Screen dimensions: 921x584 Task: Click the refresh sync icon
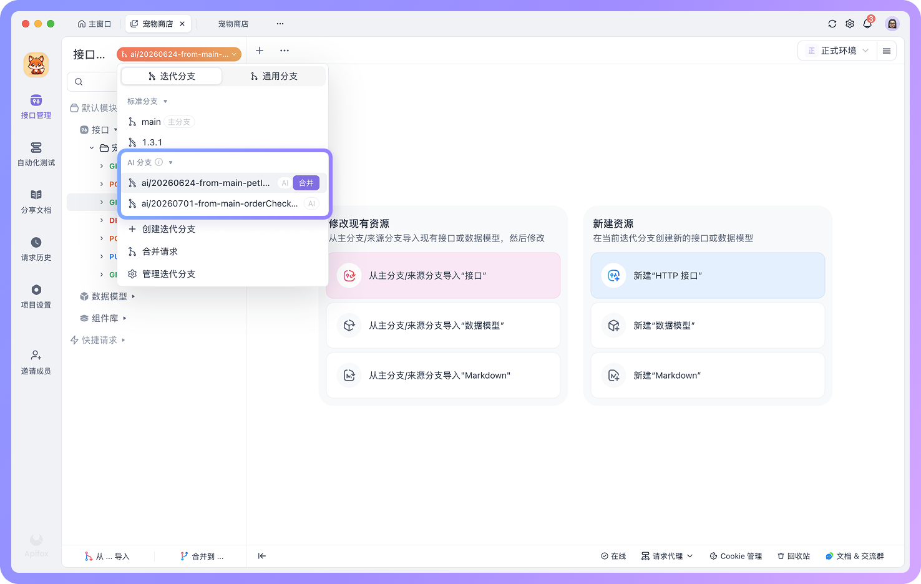point(832,24)
